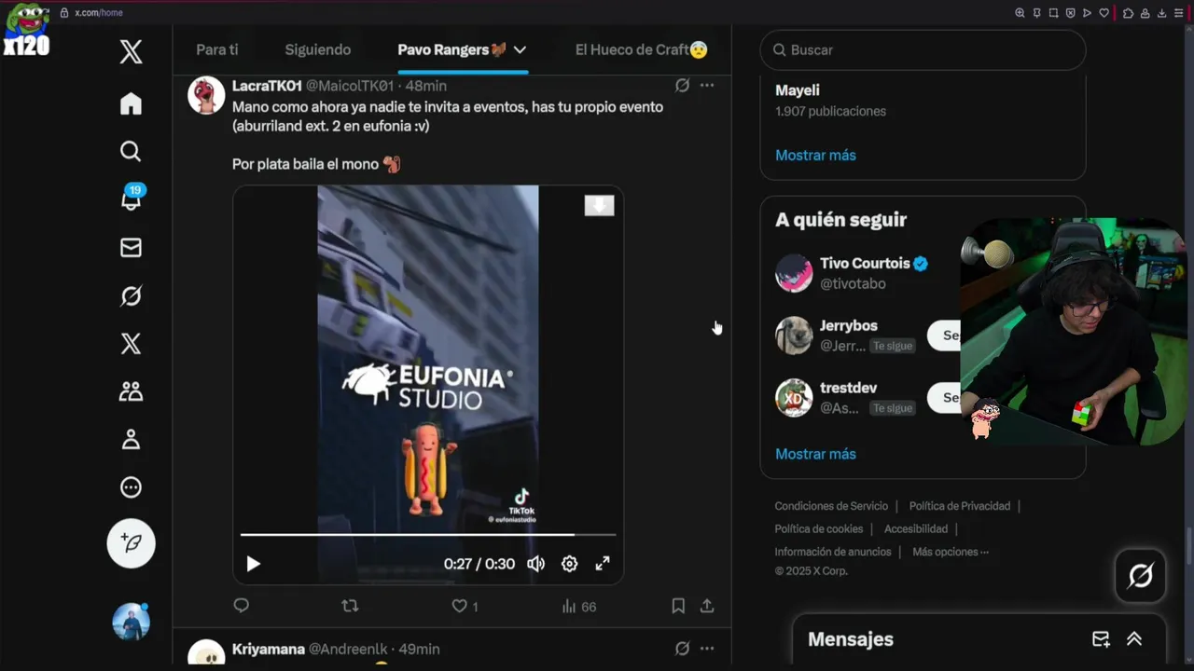This screenshot has height=671, width=1194.
Task: Reply to LacraTK01's post
Action: tap(241, 606)
